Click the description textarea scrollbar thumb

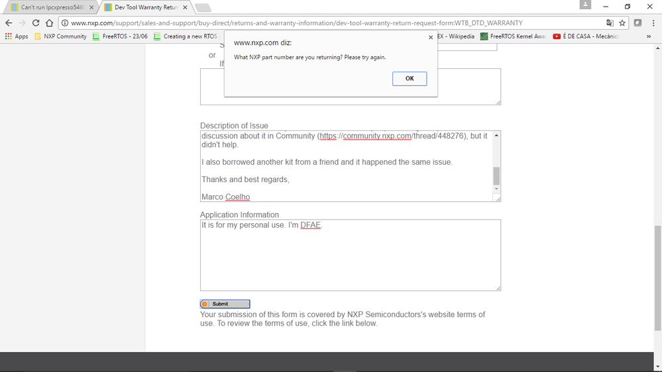coord(496,176)
